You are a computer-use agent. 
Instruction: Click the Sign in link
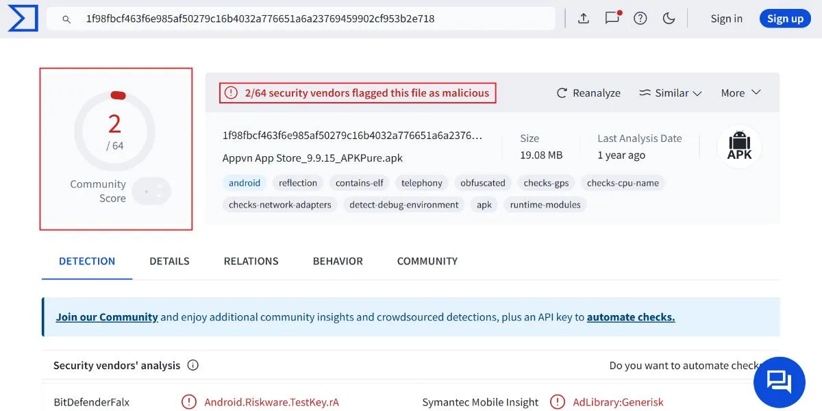pyautogui.click(x=726, y=18)
